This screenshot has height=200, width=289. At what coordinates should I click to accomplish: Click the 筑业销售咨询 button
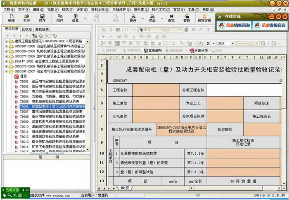[235, 26]
